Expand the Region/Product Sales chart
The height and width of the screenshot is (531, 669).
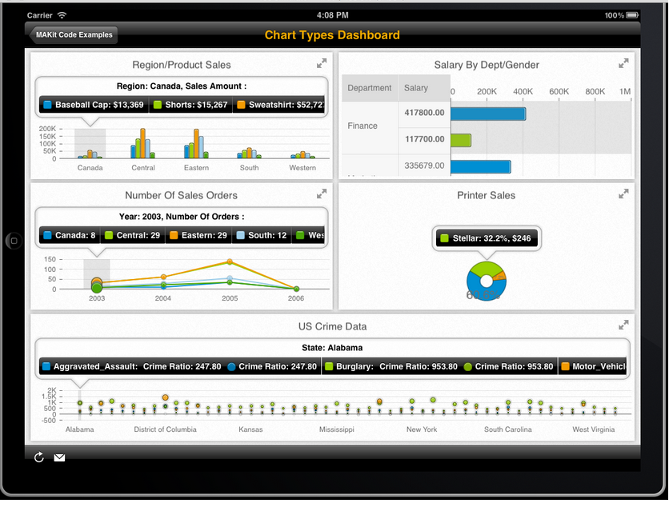tap(321, 63)
